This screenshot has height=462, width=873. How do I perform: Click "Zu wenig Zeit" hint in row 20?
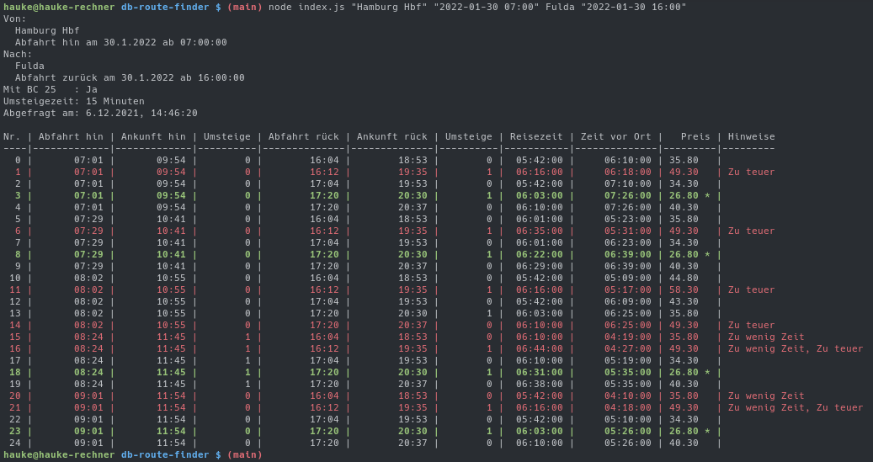tap(766, 396)
